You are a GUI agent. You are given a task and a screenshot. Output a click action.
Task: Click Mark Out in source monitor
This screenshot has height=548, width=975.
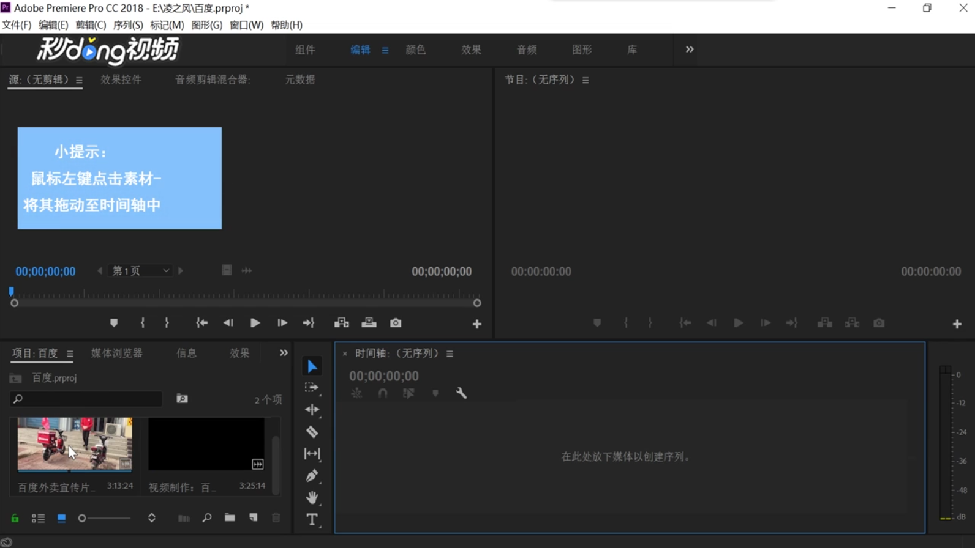(x=167, y=323)
